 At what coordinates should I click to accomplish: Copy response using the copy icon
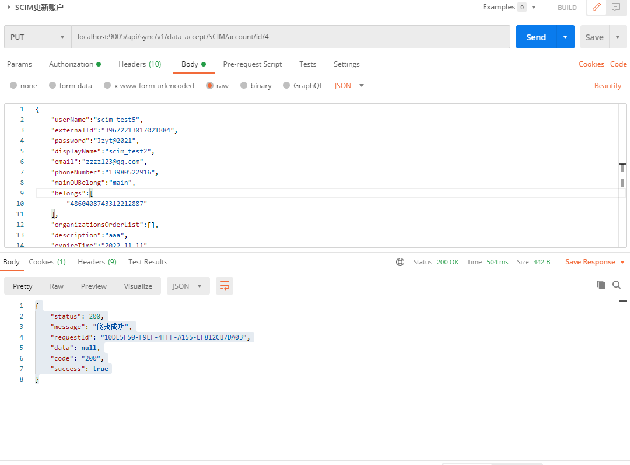pos(601,285)
